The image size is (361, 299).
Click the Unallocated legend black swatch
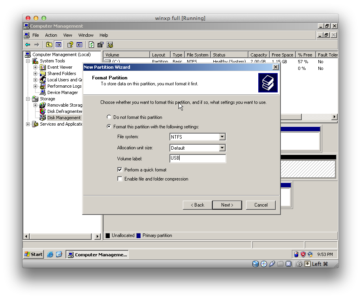tap(108, 235)
